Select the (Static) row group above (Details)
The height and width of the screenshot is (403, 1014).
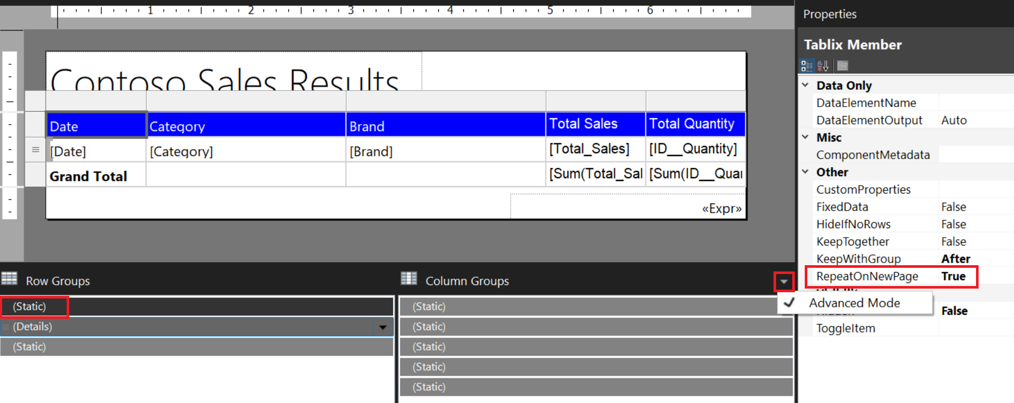197,307
